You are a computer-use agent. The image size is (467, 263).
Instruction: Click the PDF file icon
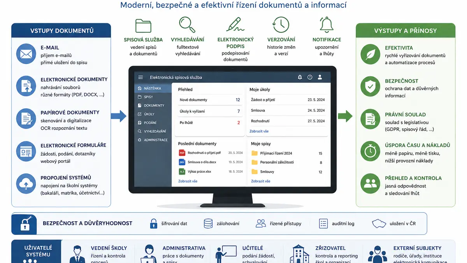click(x=182, y=153)
